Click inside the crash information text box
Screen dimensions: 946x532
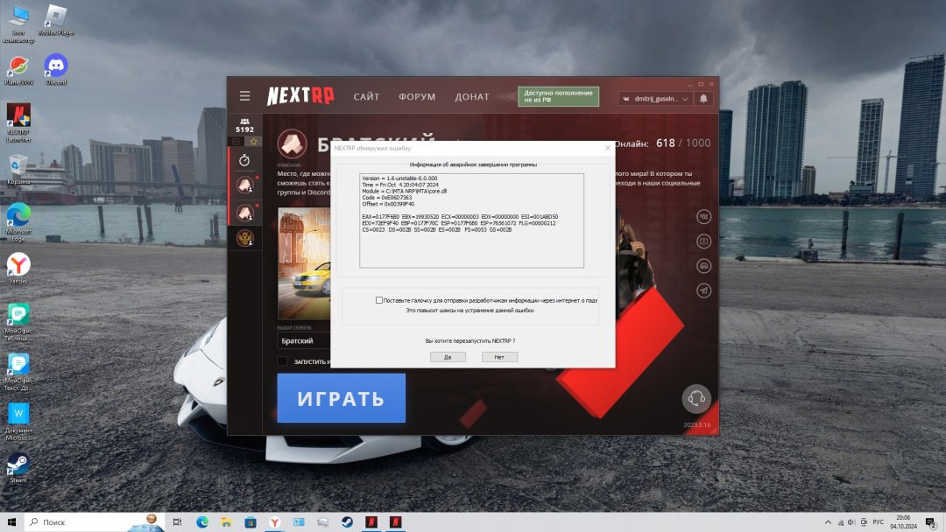pyautogui.click(x=471, y=220)
